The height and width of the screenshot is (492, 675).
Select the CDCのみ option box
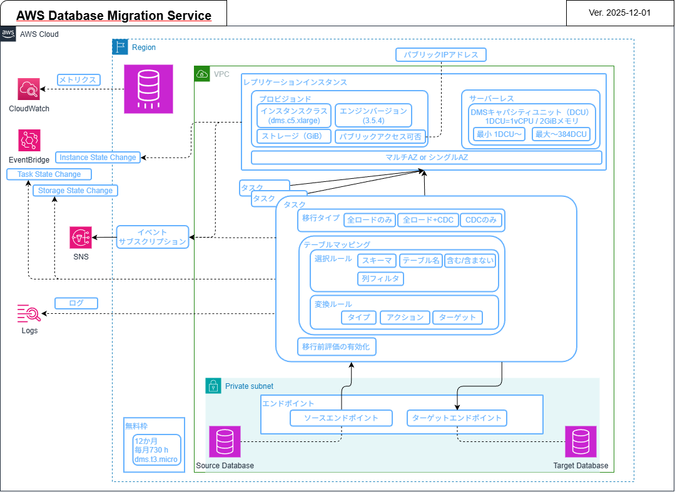[481, 220]
